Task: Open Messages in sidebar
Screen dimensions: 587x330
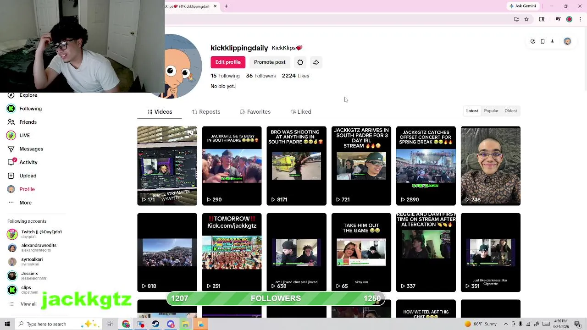Action: click(x=25, y=149)
